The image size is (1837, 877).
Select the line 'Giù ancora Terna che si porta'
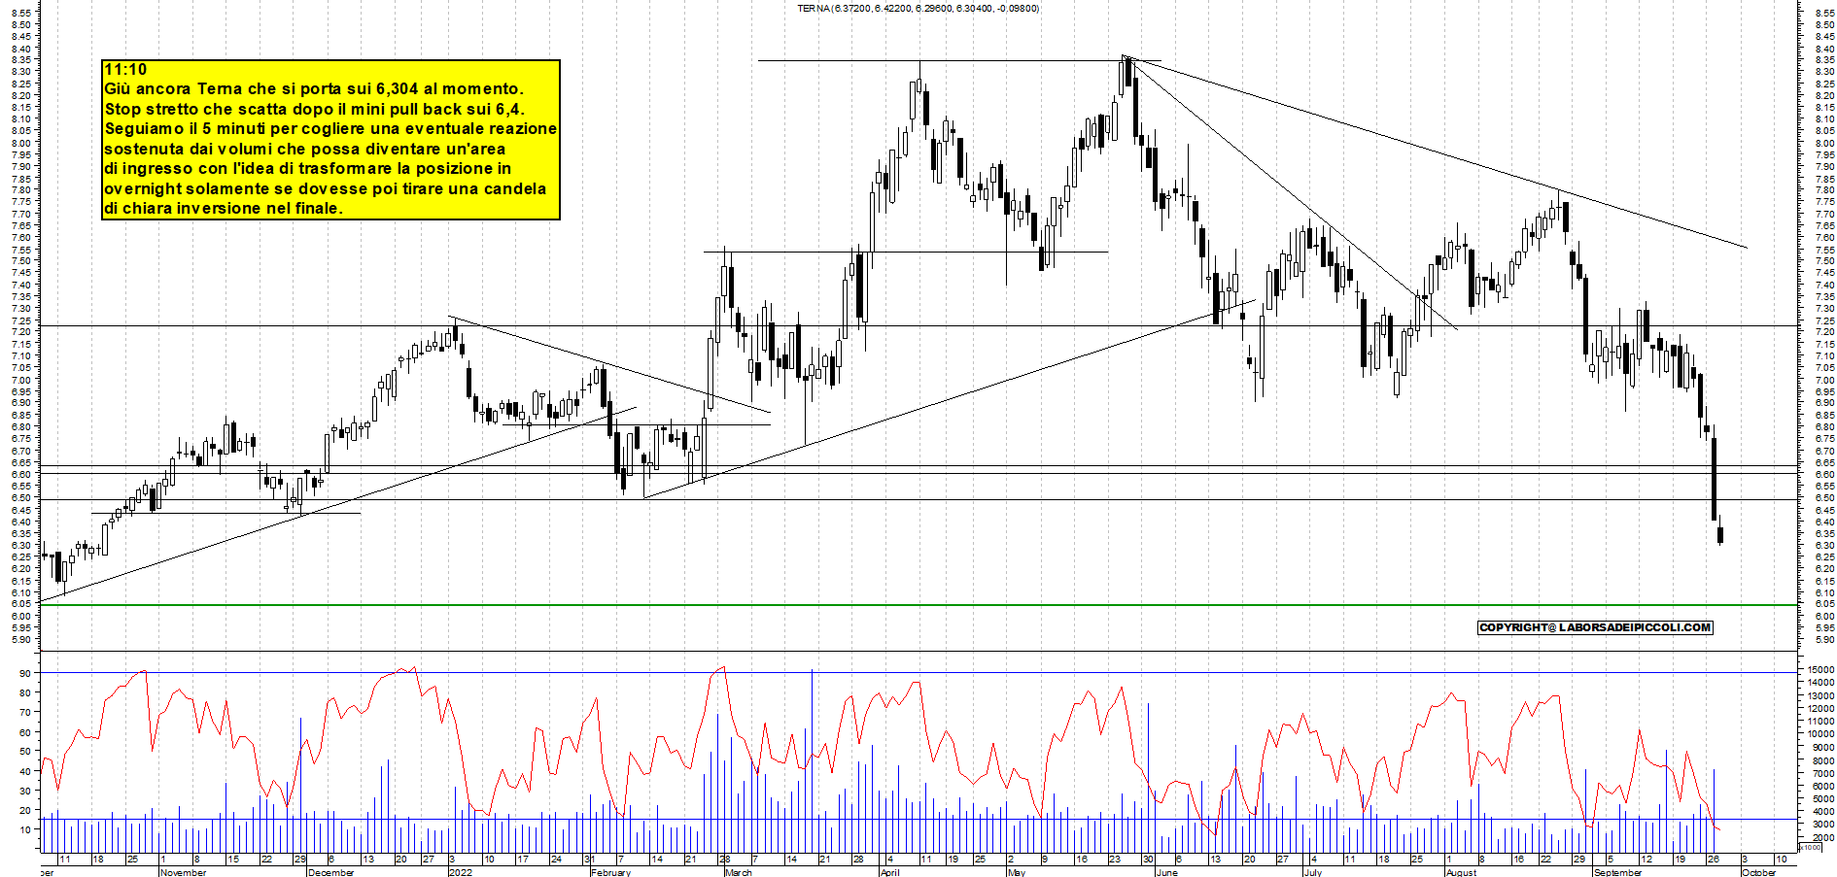coord(314,89)
